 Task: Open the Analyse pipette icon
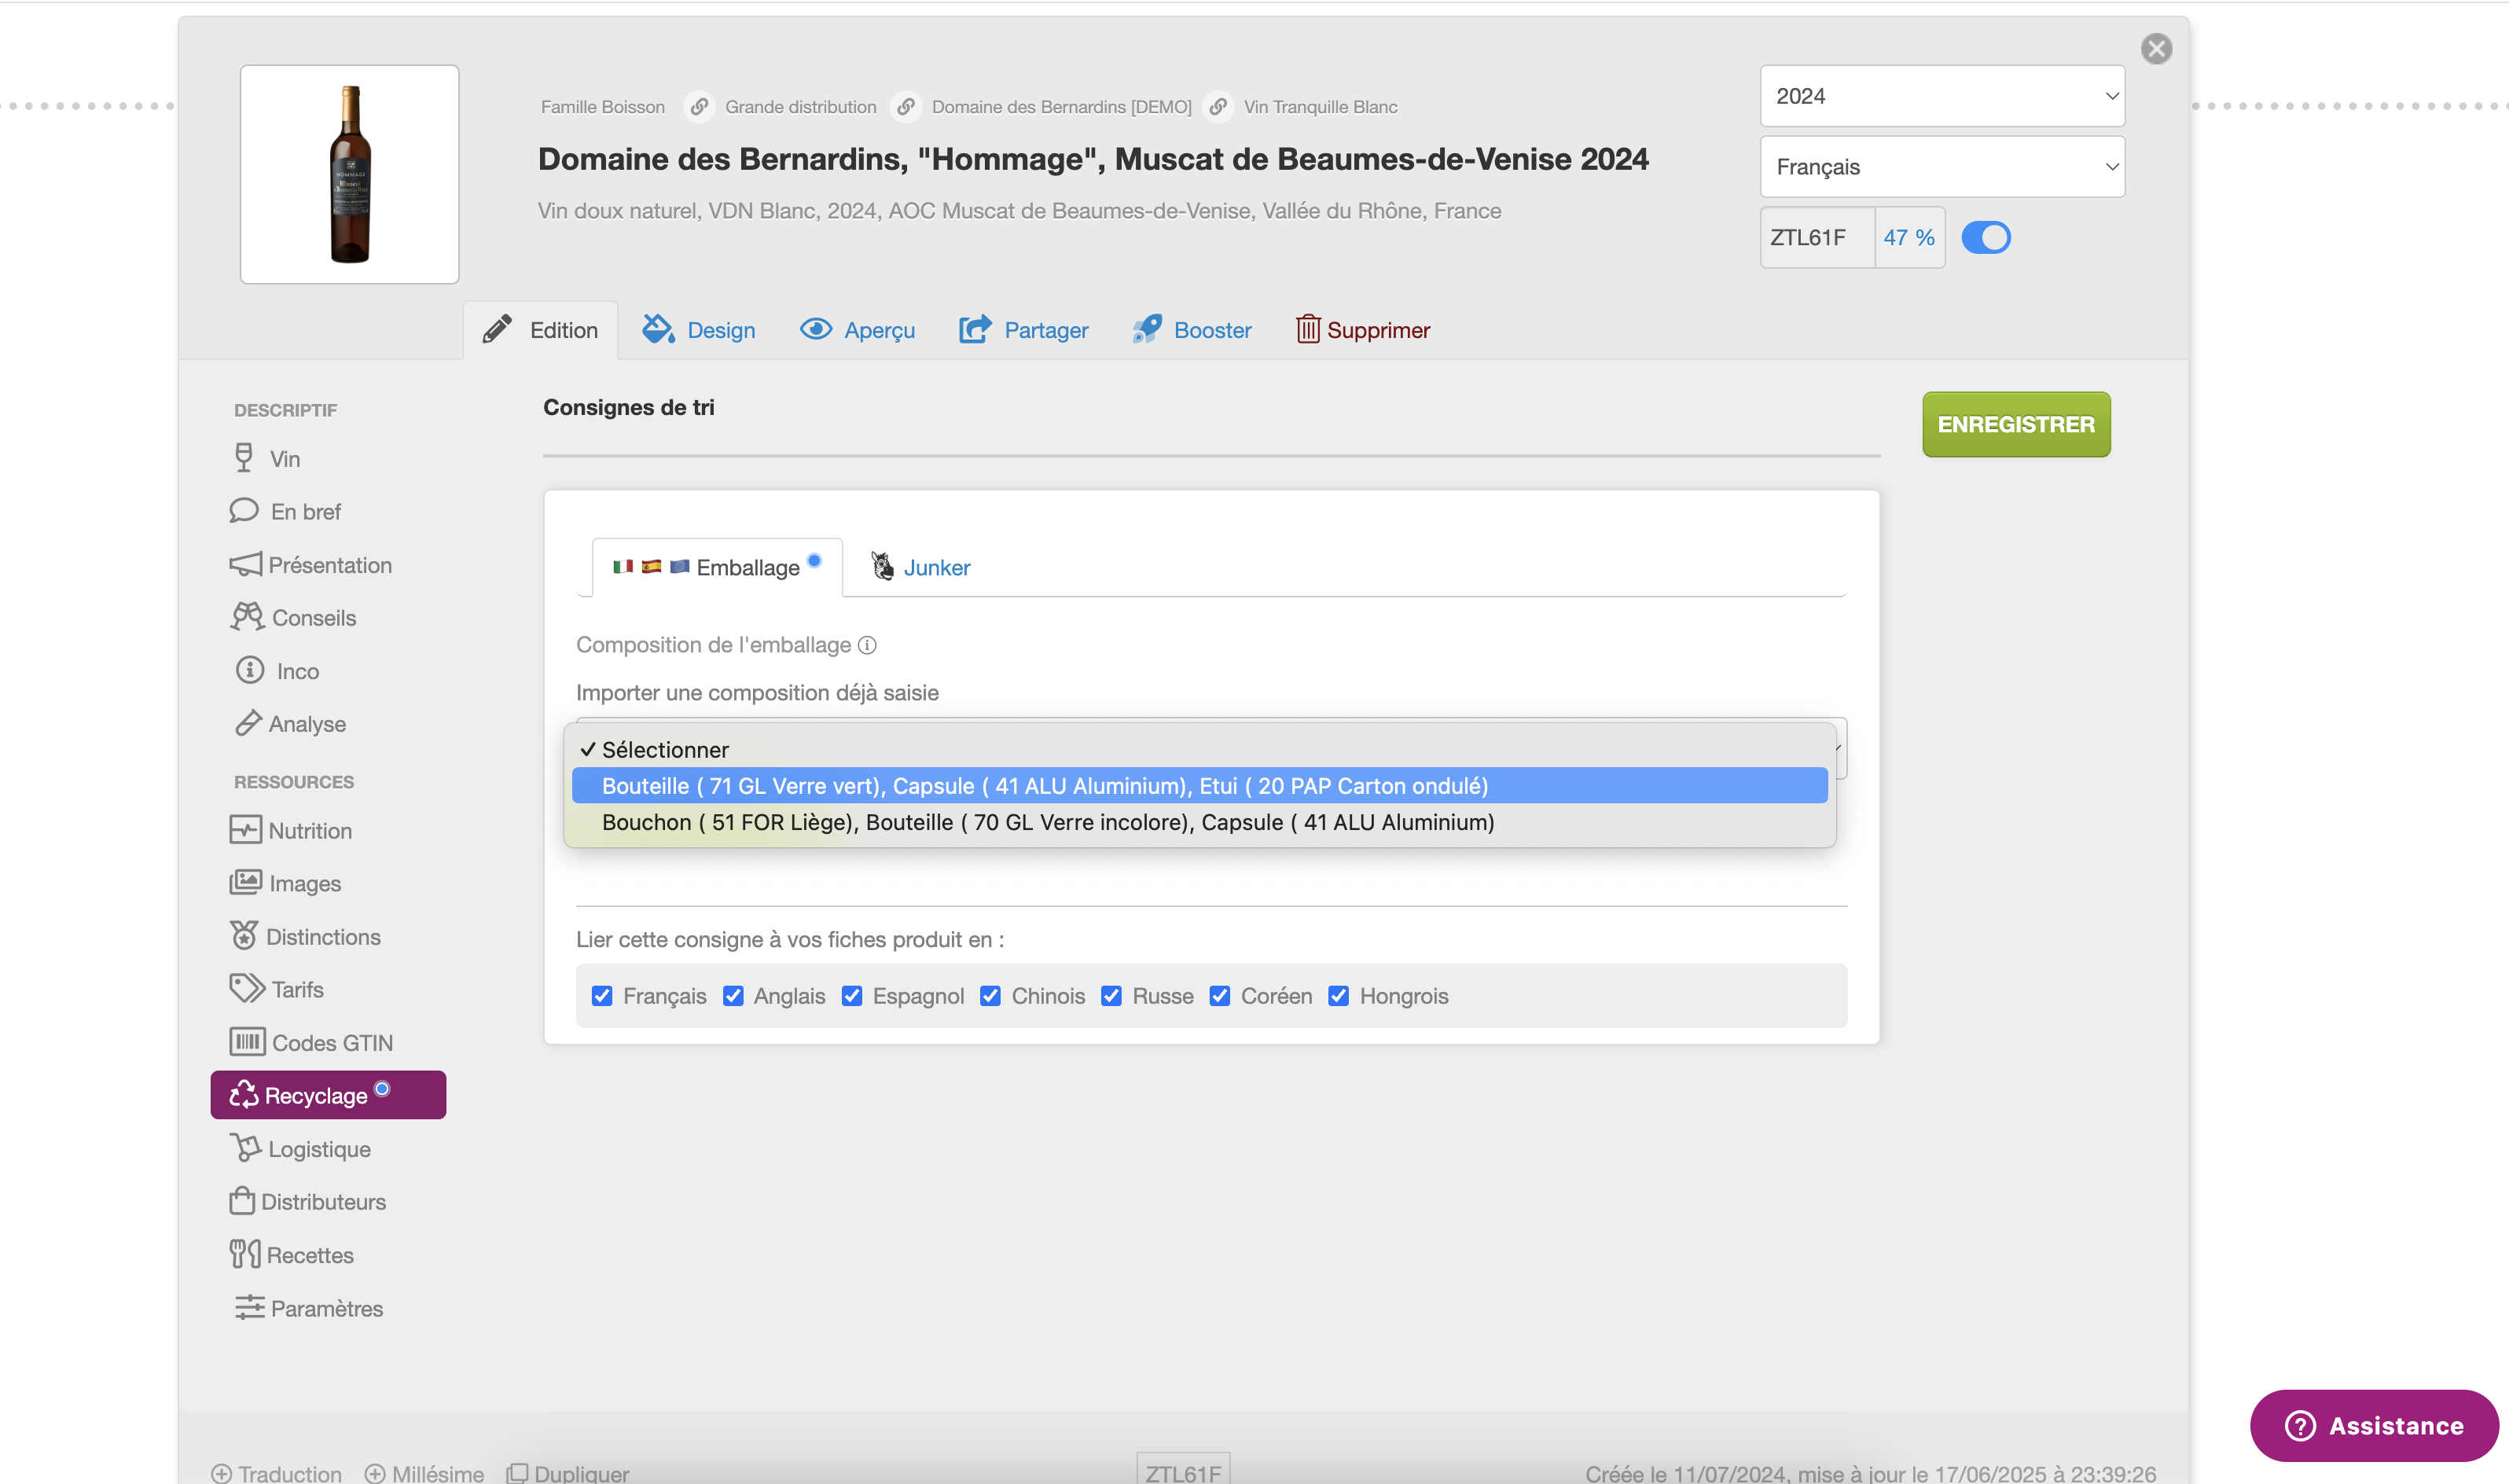[x=247, y=723]
